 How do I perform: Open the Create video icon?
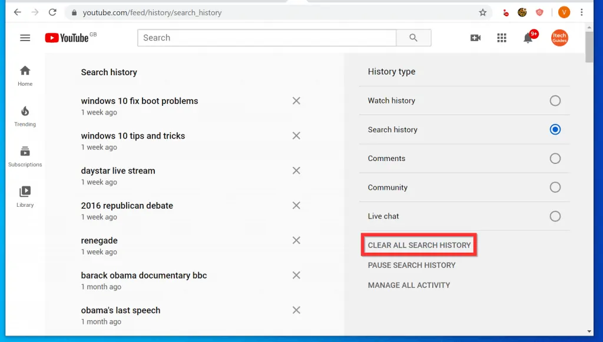pos(475,38)
